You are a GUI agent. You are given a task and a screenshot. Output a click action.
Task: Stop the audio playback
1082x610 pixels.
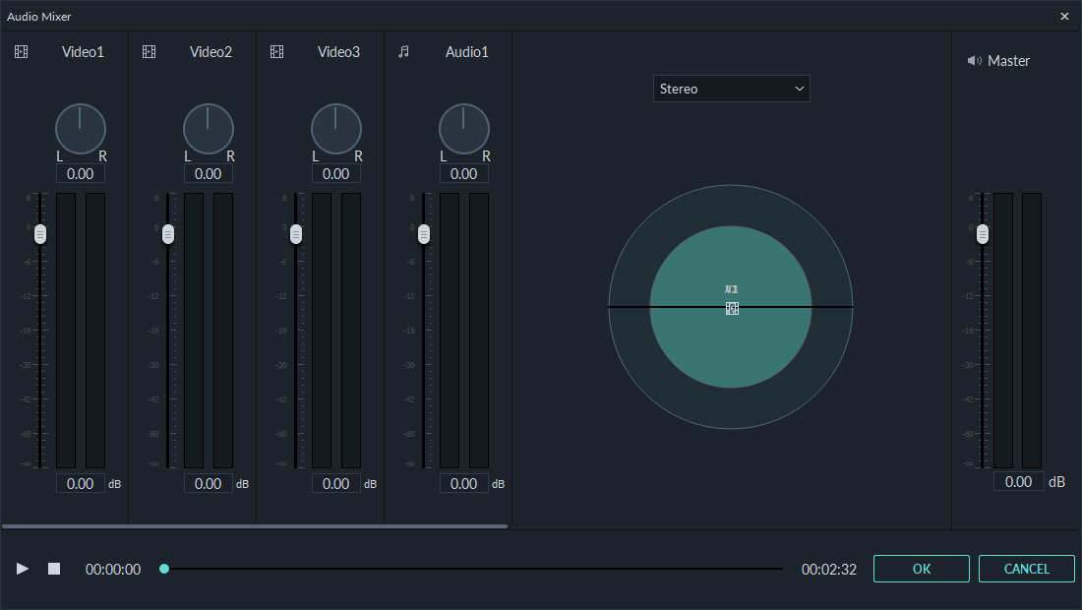pyautogui.click(x=54, y=569)
